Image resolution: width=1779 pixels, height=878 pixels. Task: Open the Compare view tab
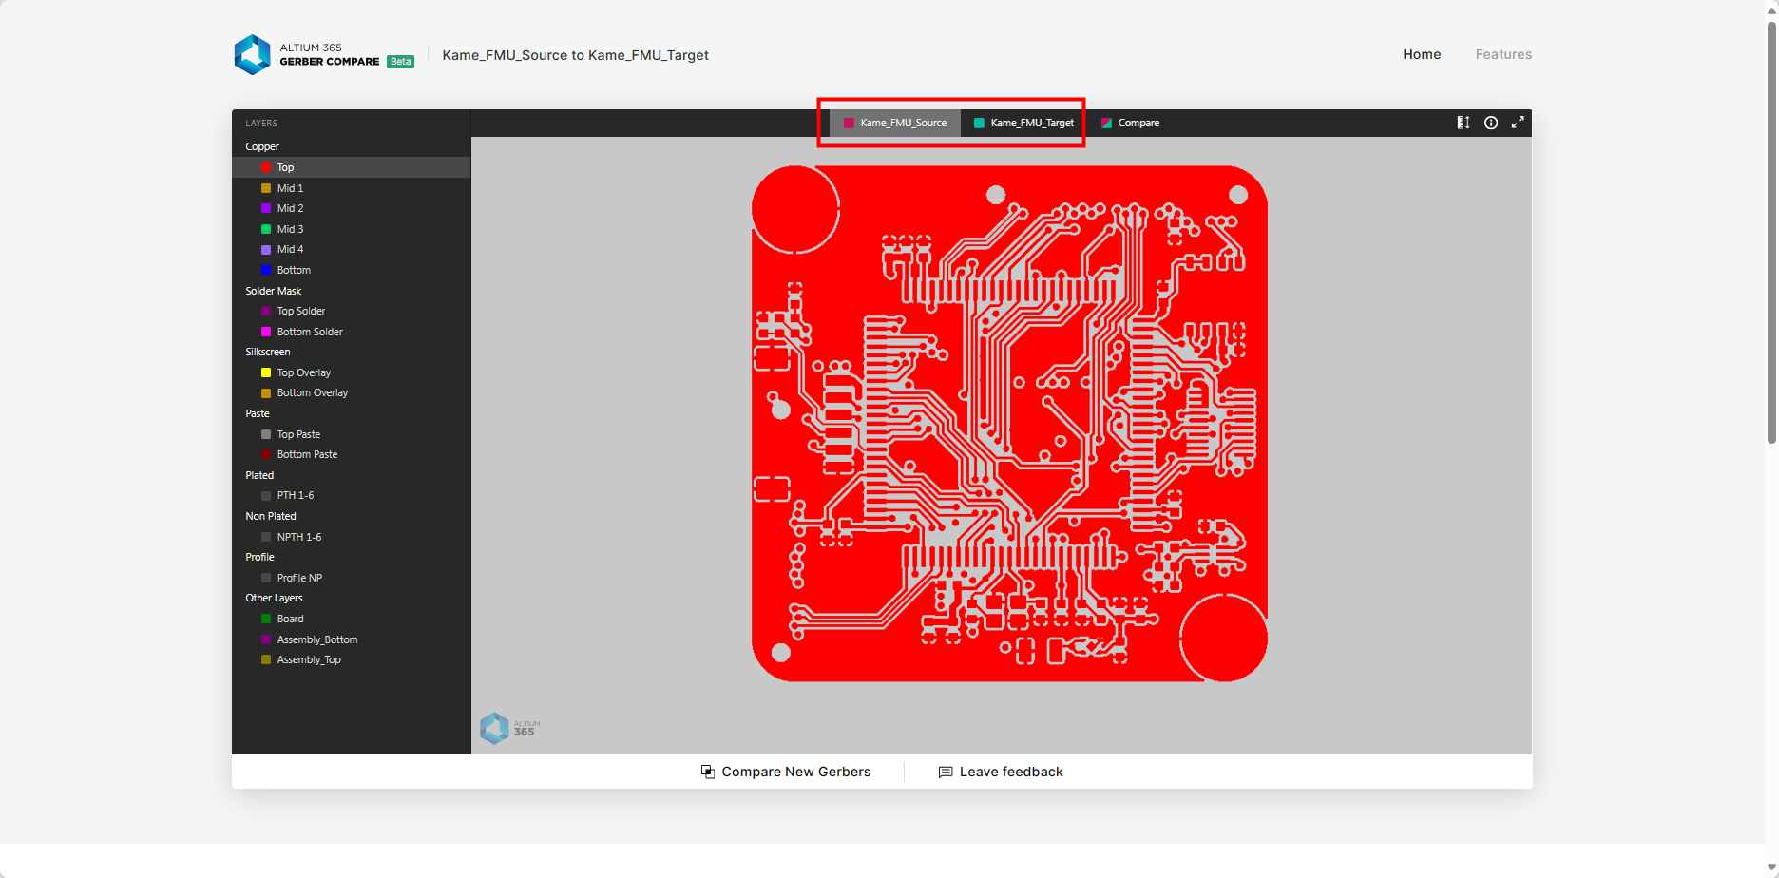click(x=1130, y=123)
